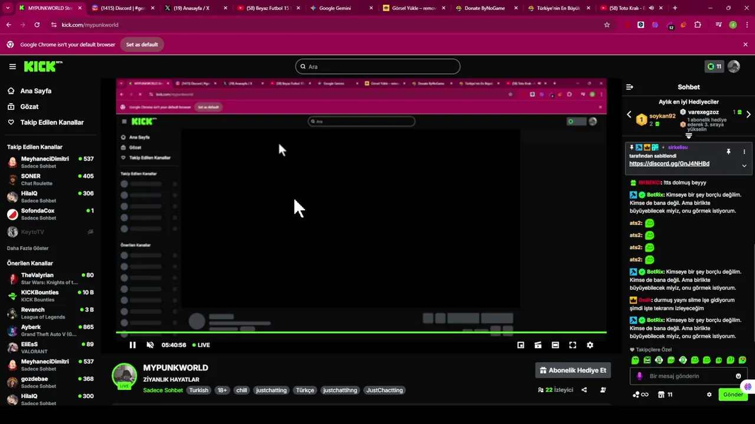Open video player settings gear
The image size is (755, 424).
pyautogui.click(x=590, y=345)
